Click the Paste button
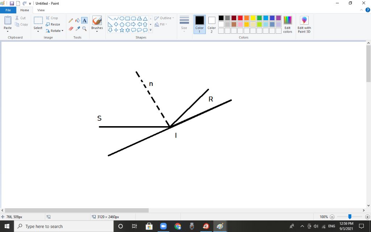 (8, 22)
